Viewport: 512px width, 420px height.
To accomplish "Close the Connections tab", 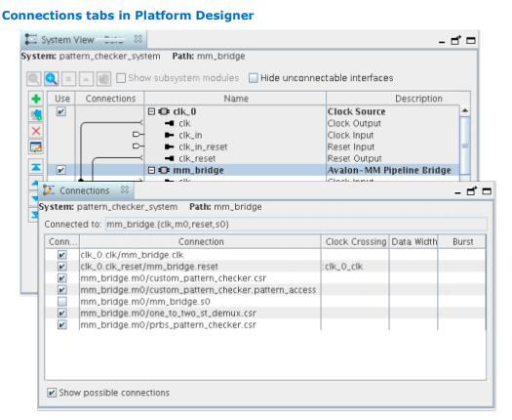I will pos(125,189).
